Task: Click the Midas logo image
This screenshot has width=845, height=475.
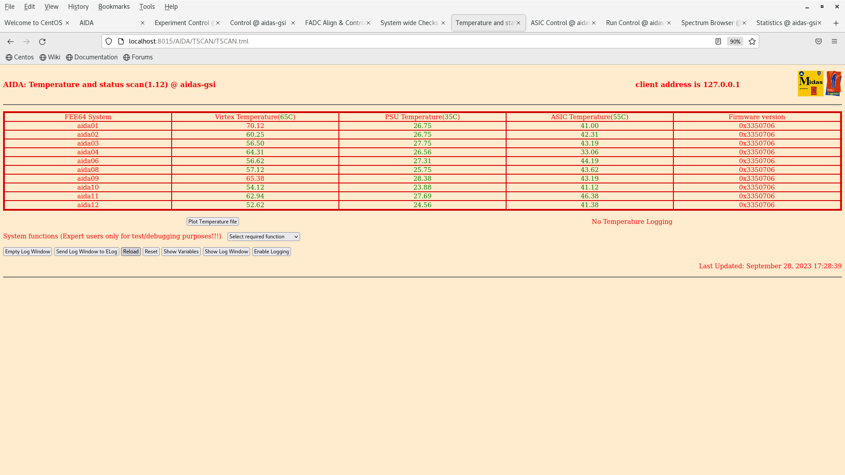Action: [810, 84]
